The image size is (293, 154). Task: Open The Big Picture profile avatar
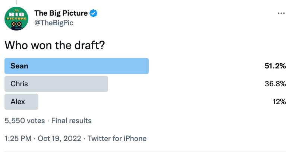17,18
